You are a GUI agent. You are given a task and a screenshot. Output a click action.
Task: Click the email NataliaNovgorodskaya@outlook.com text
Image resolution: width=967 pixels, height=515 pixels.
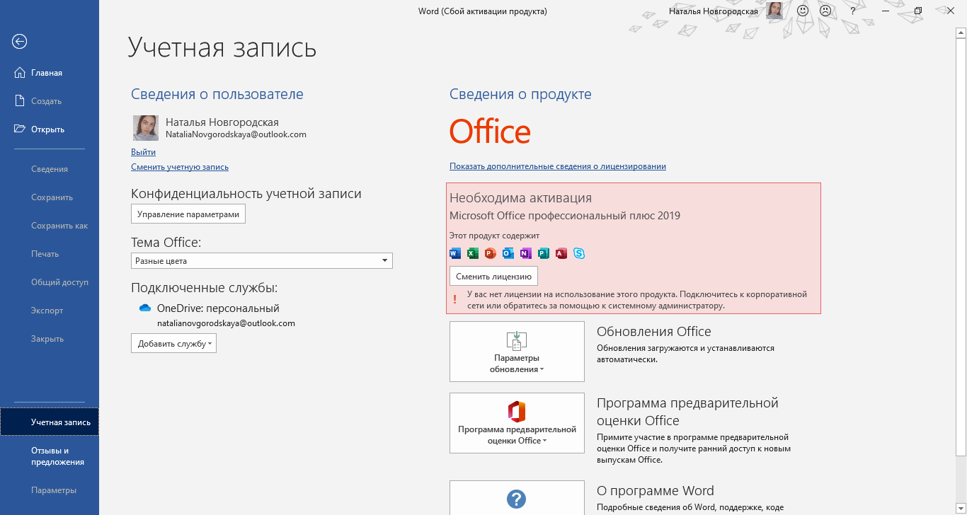[x=236, y=134]
